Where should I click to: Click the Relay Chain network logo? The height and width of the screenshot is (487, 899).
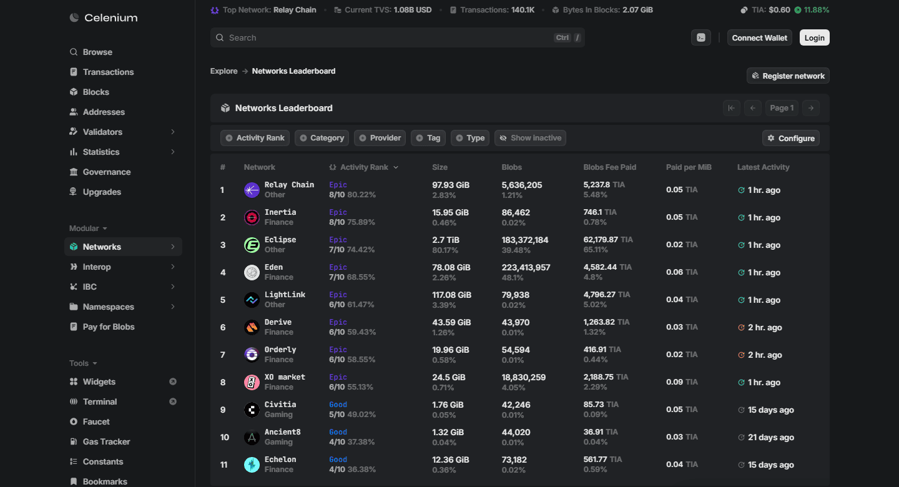(x=252, y=190)
